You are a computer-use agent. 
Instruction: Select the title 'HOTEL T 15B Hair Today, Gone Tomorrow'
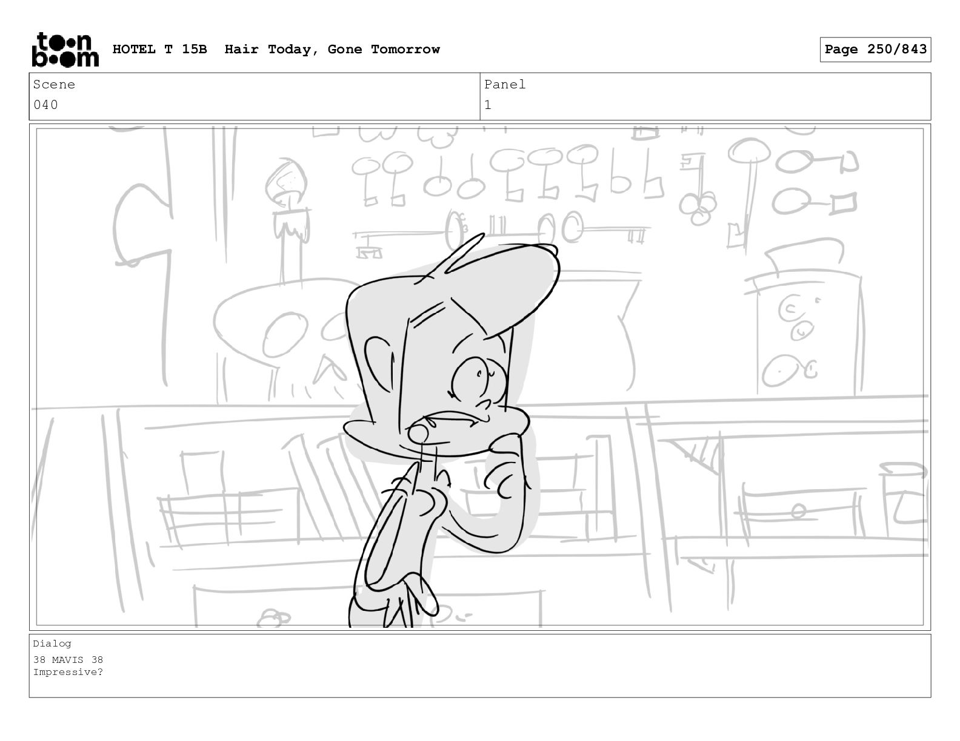click(x=276, y=50)
